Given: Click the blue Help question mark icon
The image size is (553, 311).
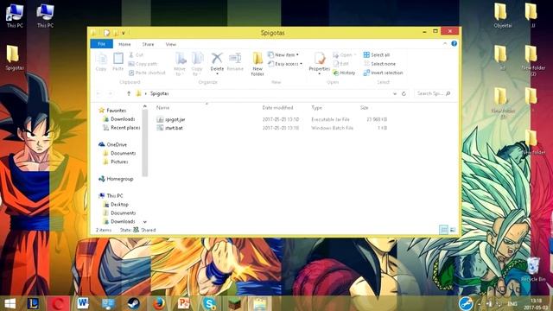Looking at the screenshot, I should point(454,44).
